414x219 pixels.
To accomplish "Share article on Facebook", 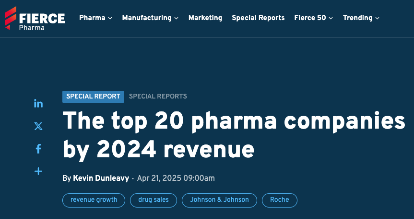I will [38, 149].
